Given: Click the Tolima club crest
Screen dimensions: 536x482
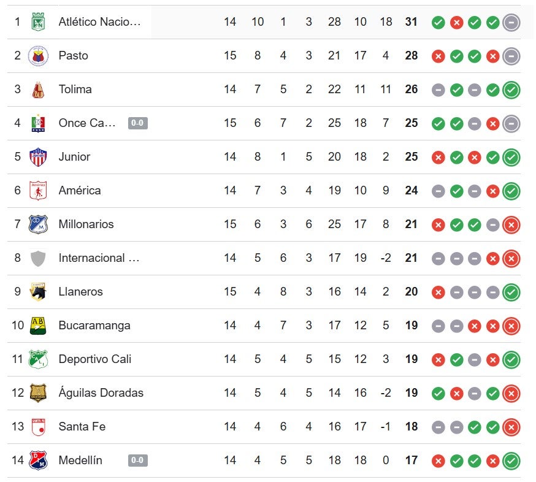Looking at the screenshot, I should click(x=38, y=90).
